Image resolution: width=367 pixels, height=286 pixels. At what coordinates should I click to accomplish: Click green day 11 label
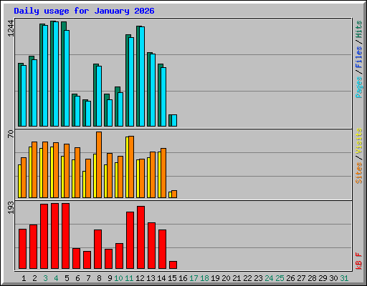click(129, 278)
